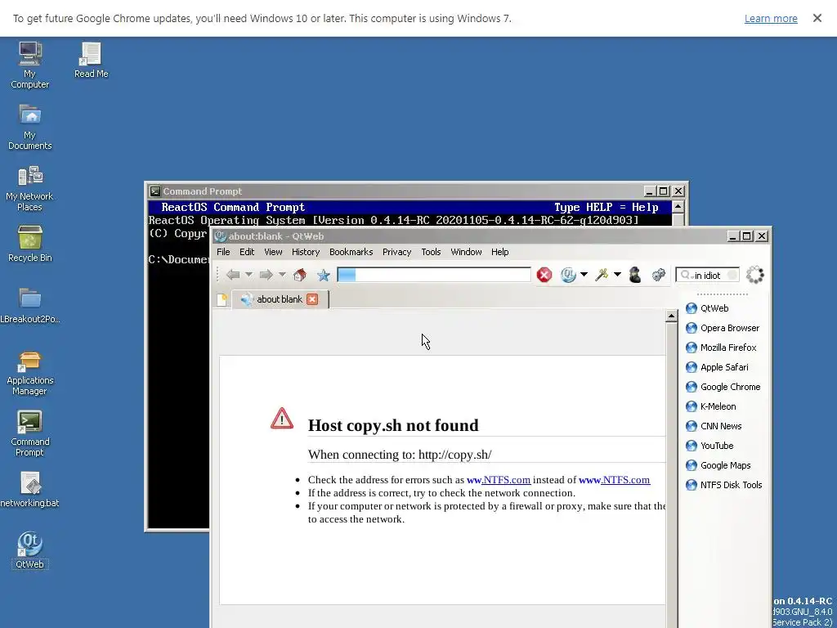The width and height of the screenshot is (837, 628).
Task: Click the QtWeb forward arrow button
Action: tap(266, 275)
